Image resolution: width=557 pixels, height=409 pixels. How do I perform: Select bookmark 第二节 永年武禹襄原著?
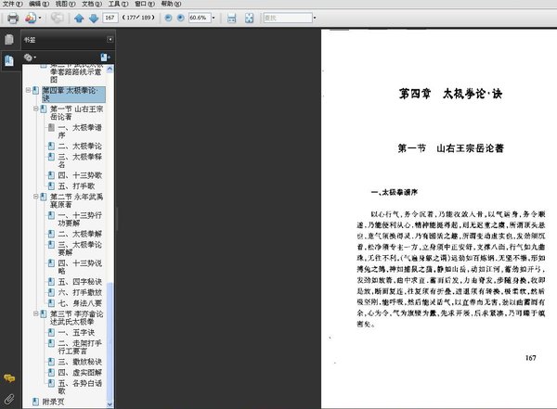(x=76, y=200)
